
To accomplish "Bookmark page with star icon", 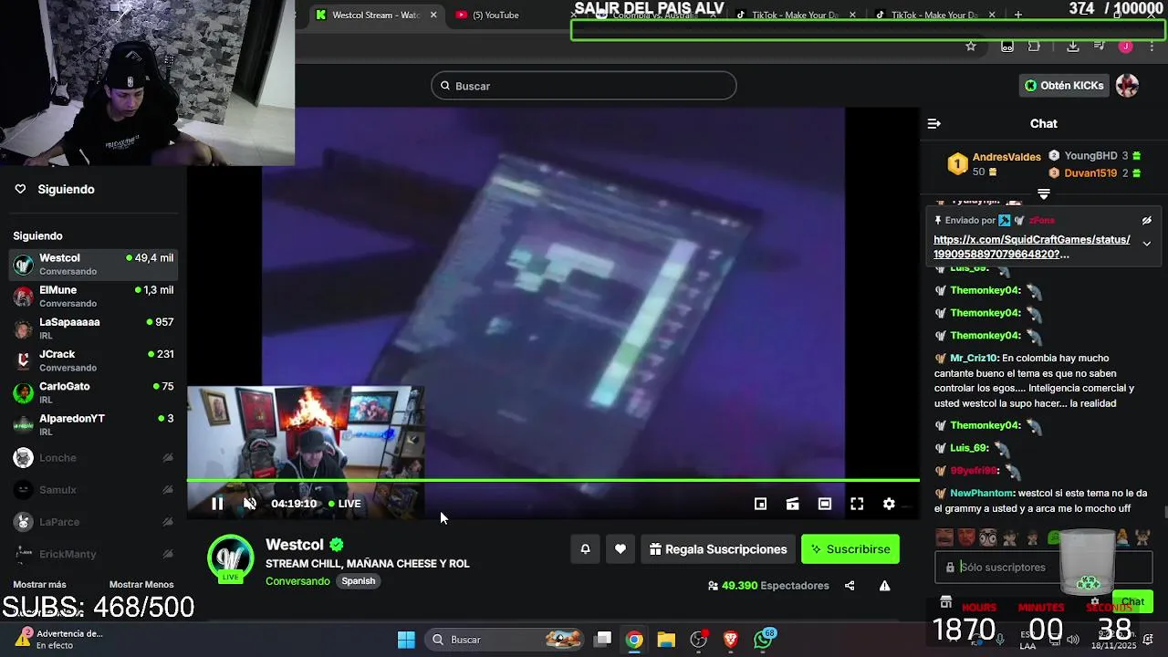I will (x=971, y=47).
